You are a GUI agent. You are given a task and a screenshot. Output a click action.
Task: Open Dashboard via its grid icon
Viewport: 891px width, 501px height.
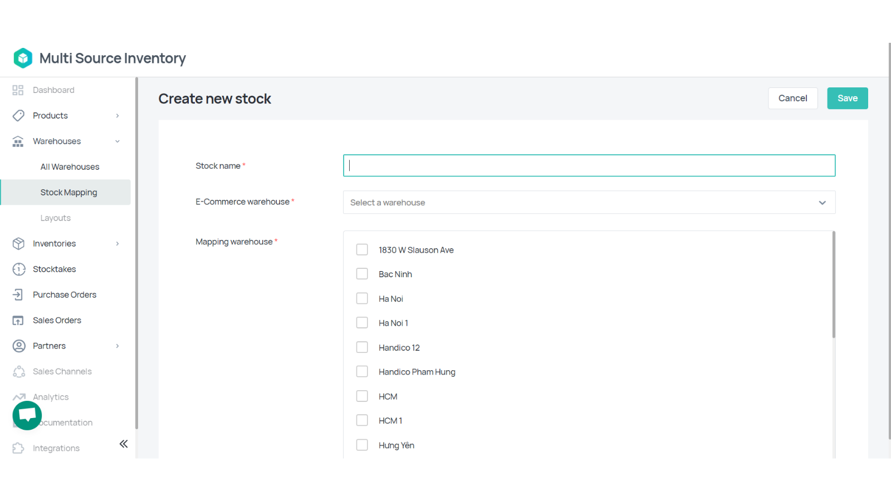[x=18, y=90]
